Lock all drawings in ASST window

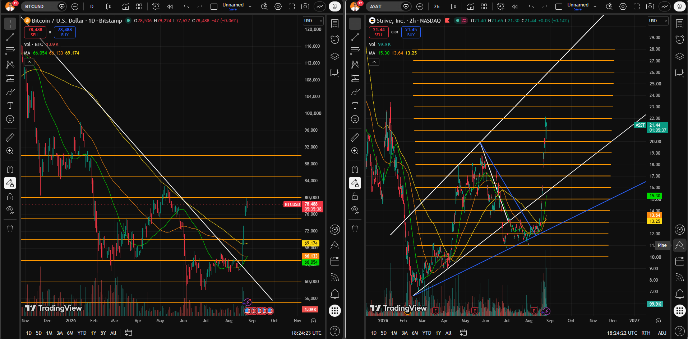tap(355, 197)
